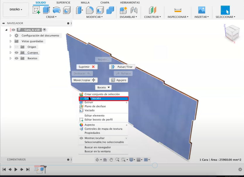Screen dimensions: 244x177
Task: Open the CHAPA tab
Action: click(x=105, y=3)
